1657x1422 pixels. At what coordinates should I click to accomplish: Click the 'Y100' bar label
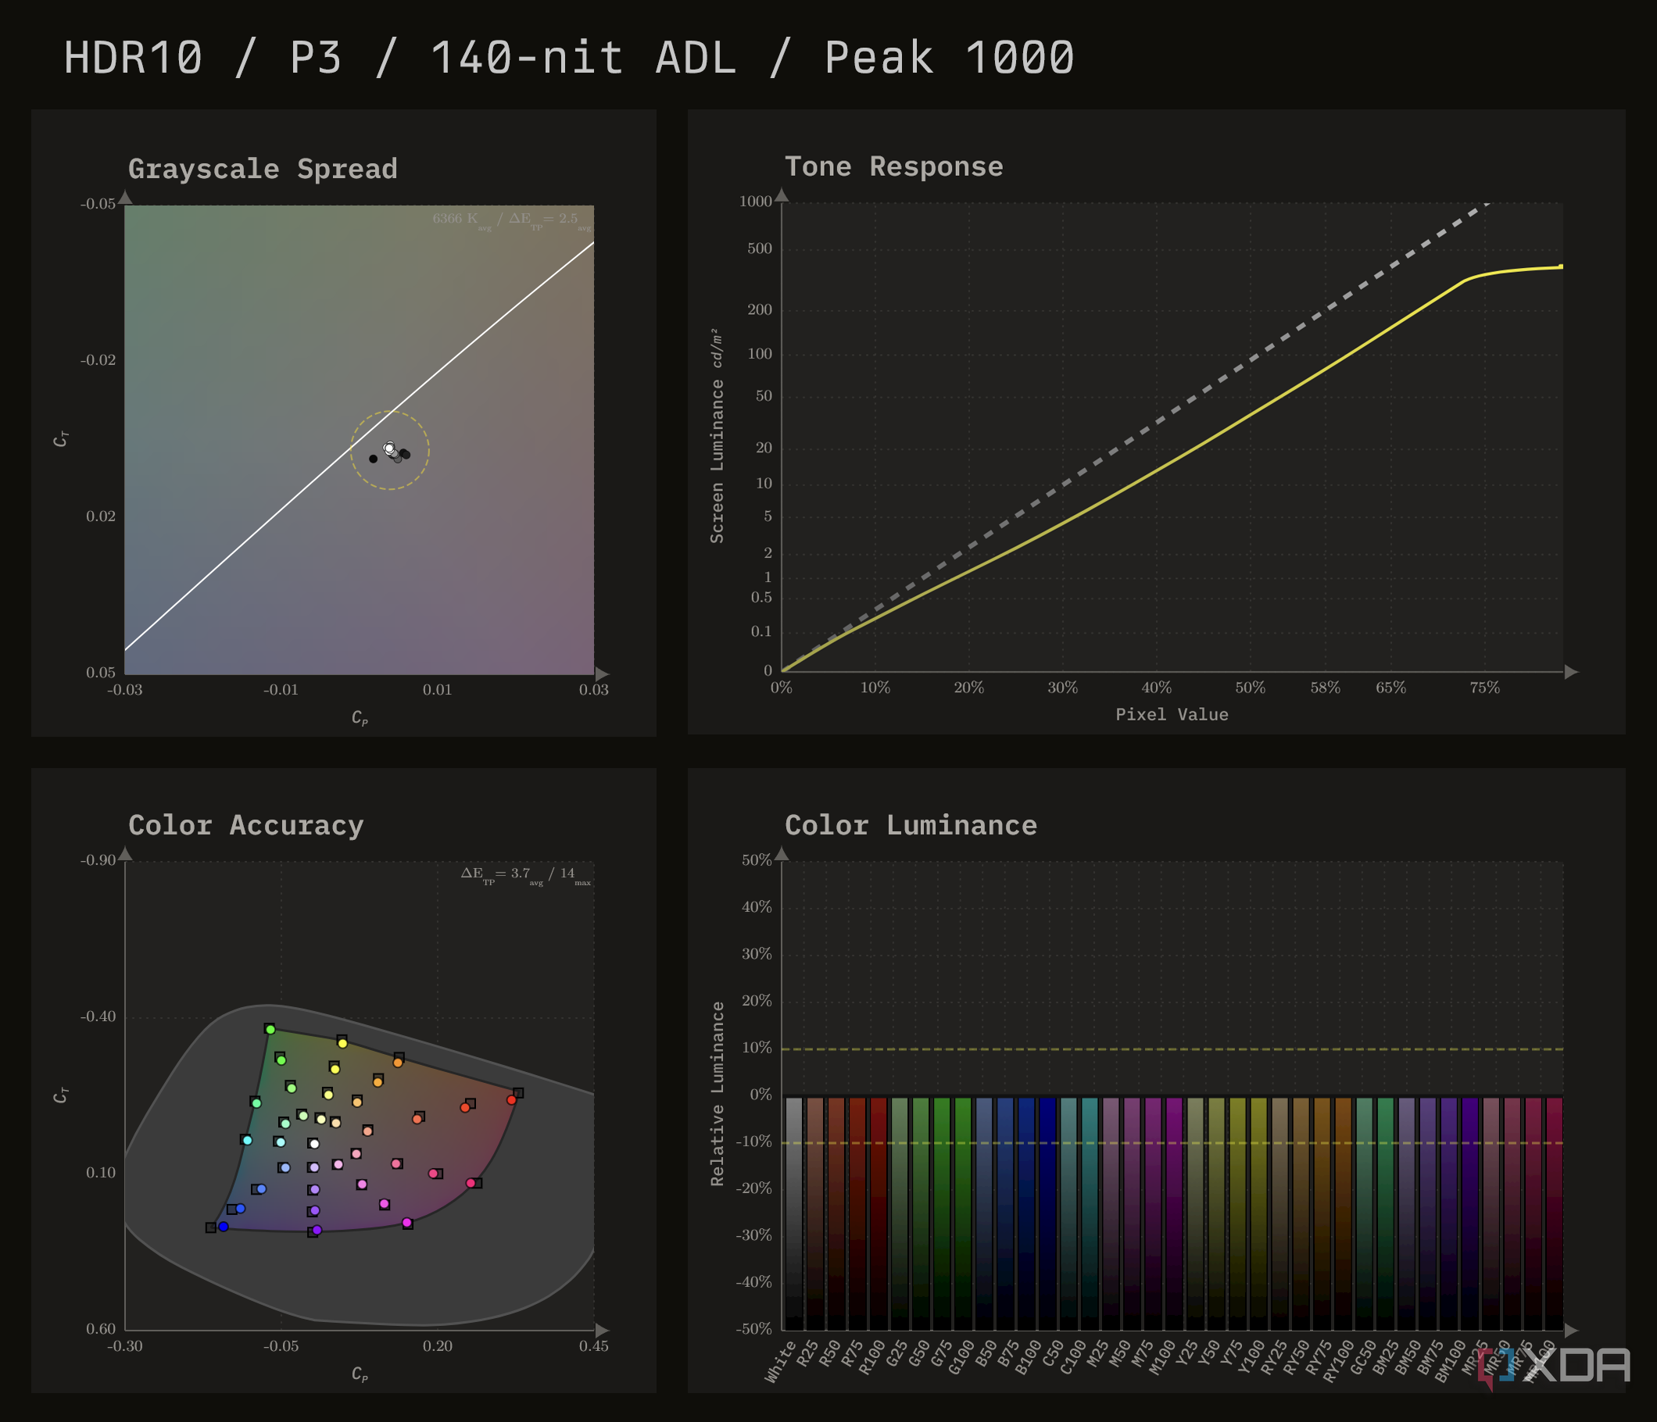(x=1251, y=1358)
